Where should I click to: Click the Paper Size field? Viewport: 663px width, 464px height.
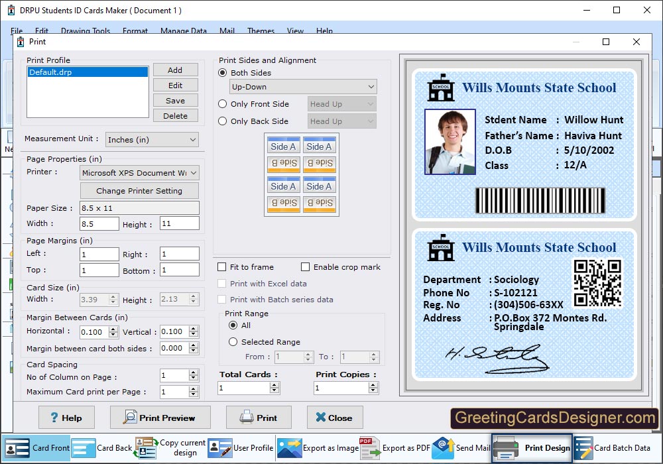point(139,208)
